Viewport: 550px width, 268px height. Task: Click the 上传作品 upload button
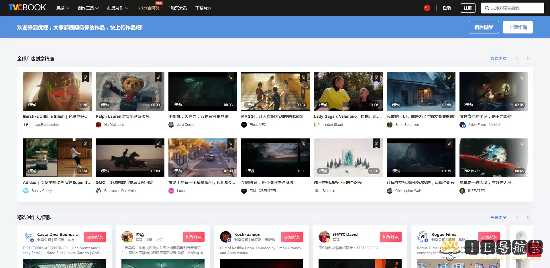(x=518, y=27)
